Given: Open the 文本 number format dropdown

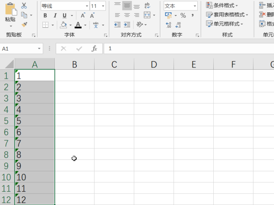Looking at the screenshot, I should pyautogui.click(x=195, y=6).
